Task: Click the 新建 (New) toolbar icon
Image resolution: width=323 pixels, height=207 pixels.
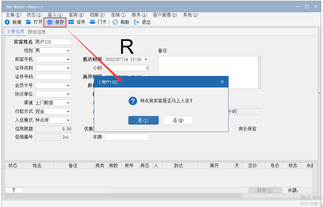Action: tap(7, 22)
